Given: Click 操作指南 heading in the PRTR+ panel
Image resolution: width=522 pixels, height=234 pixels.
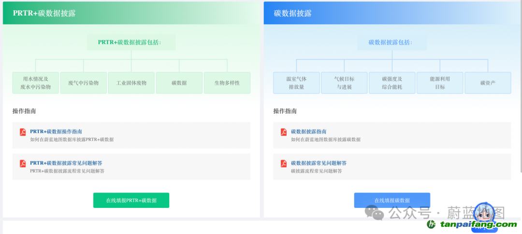Looking at the screenshot, I should pos(24,111).
